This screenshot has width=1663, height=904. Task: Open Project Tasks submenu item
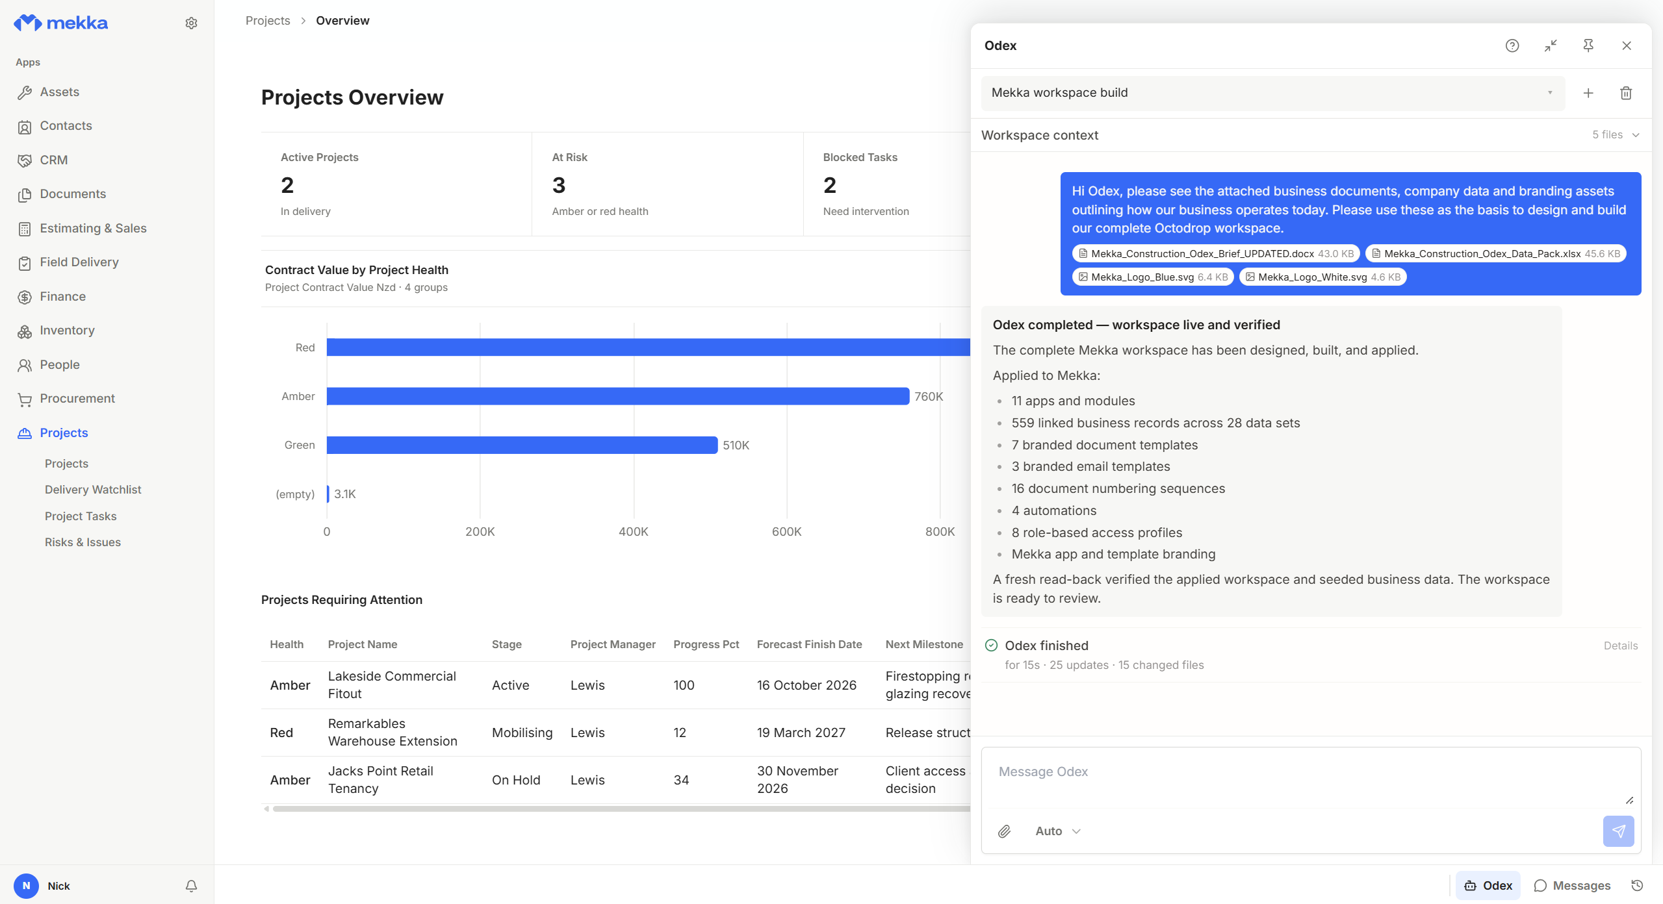coord(81,516)
